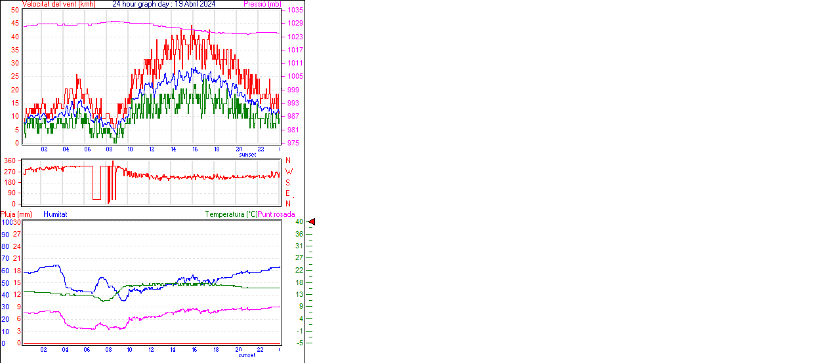Click the 'S' compass label on the direction graph

pyautogui.click(x=288, y=182)
